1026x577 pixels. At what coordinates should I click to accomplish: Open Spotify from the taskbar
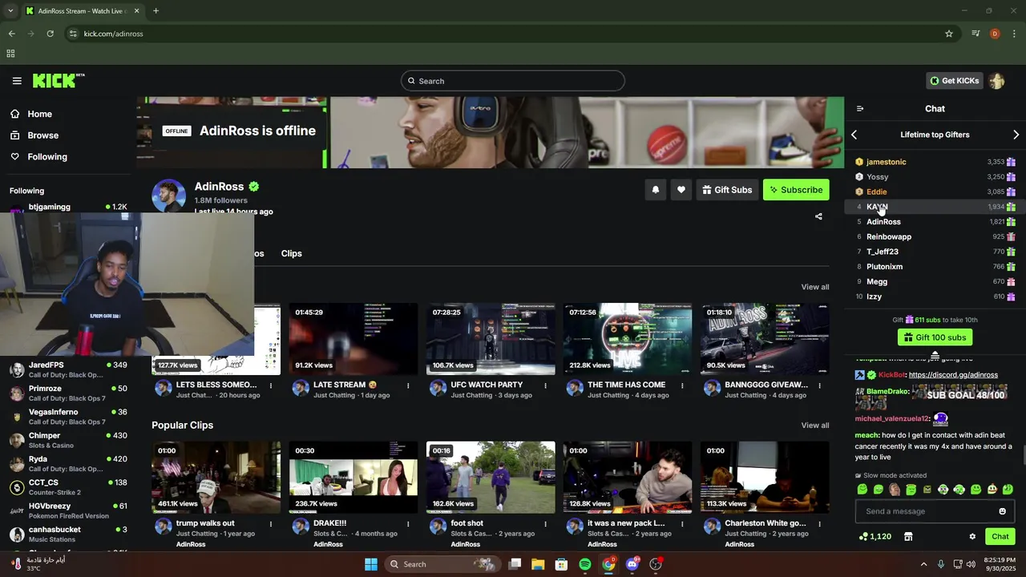click(585, 564)
